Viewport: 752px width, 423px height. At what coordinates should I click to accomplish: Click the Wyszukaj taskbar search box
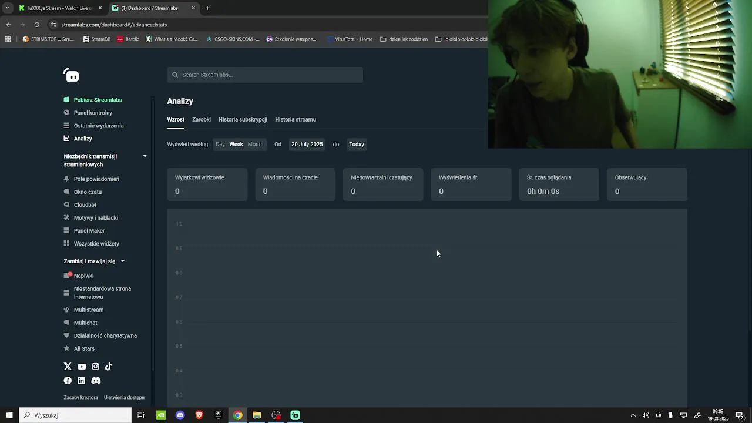pos(75,415)
